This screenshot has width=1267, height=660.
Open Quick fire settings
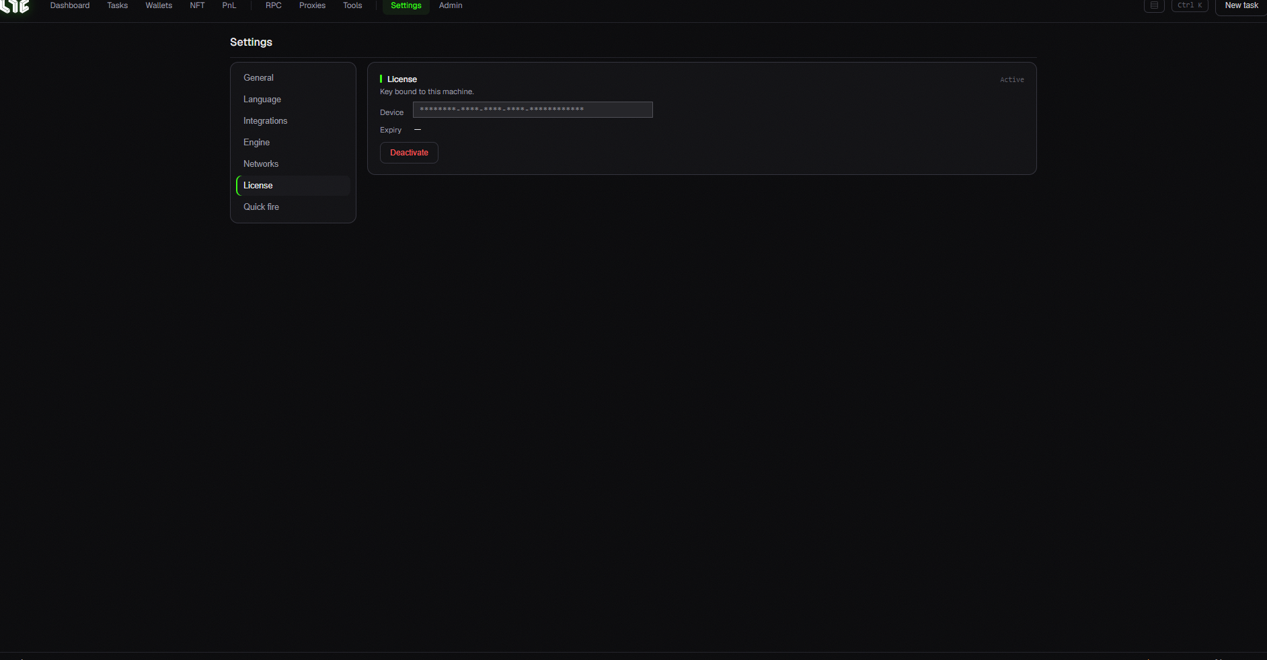pos(293,207)
